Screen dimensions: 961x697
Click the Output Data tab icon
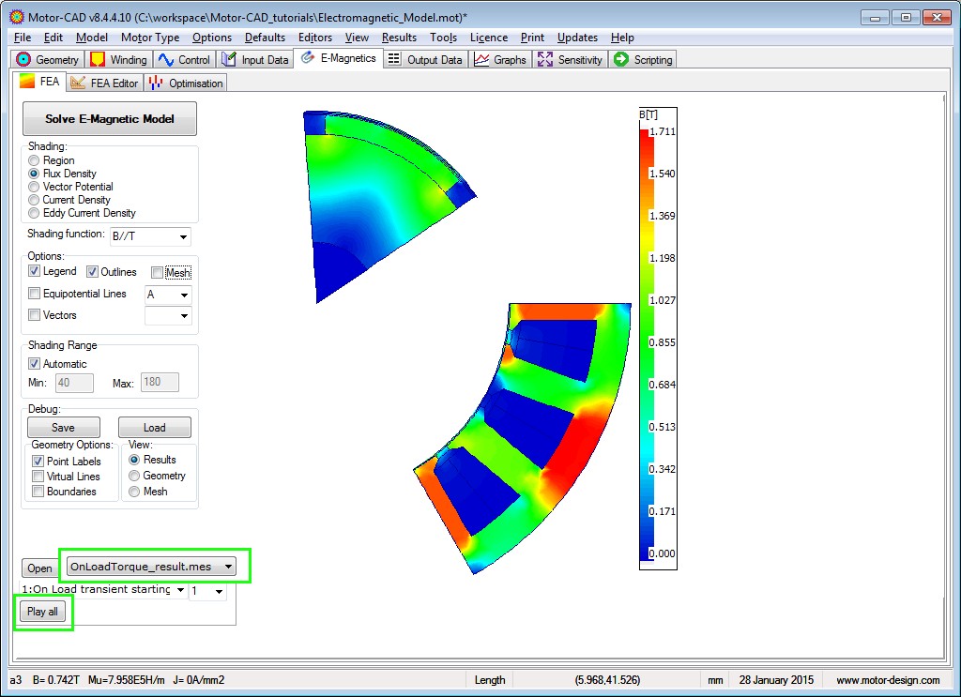(x=394, y=60)
